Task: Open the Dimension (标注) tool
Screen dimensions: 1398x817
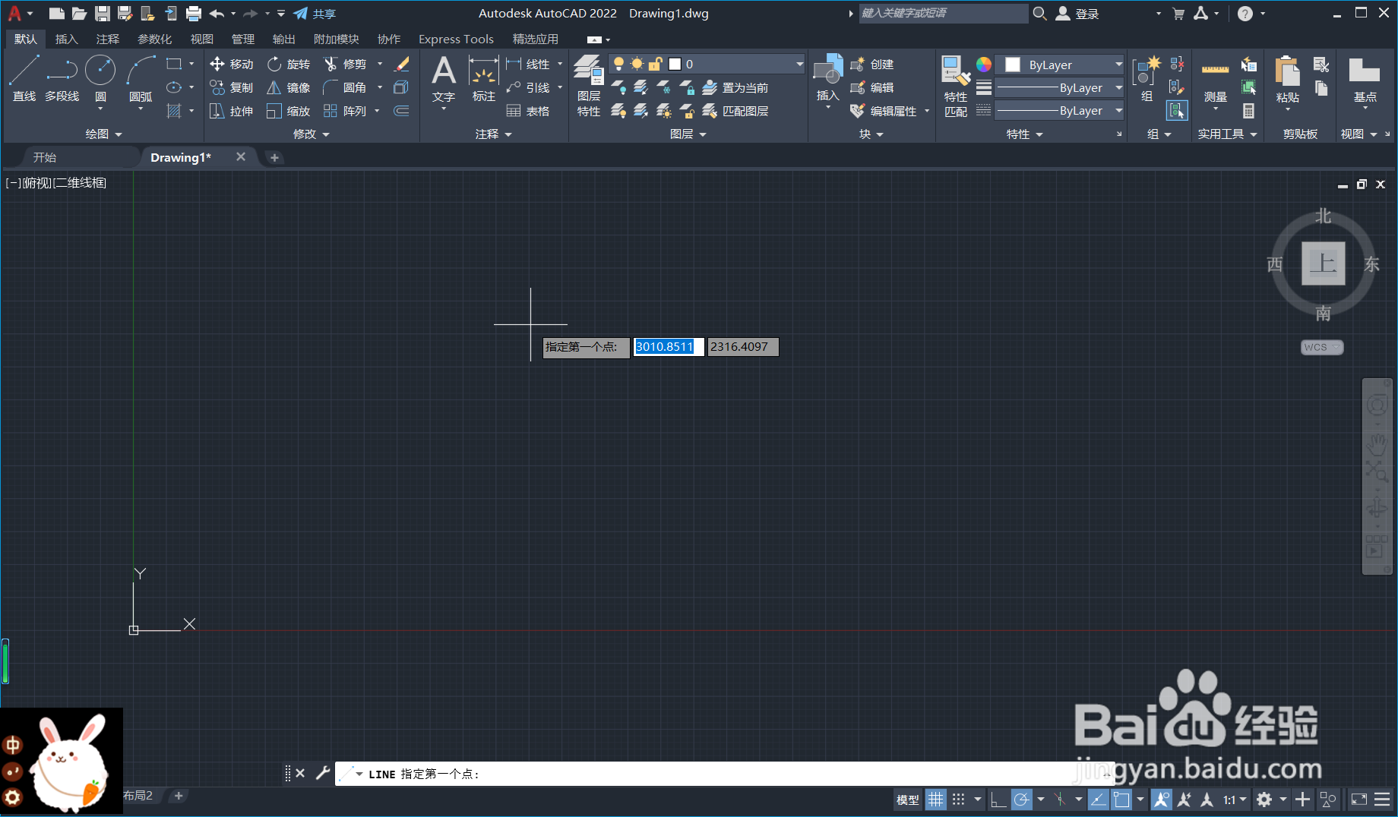Action: point(483,77)
